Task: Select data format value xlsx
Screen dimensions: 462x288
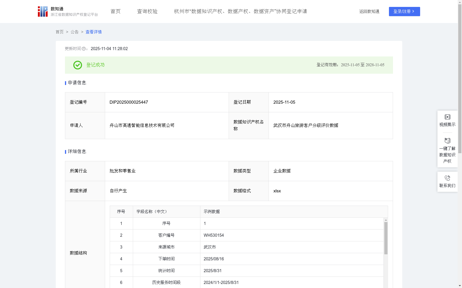Action: click(x=277, y=191)
